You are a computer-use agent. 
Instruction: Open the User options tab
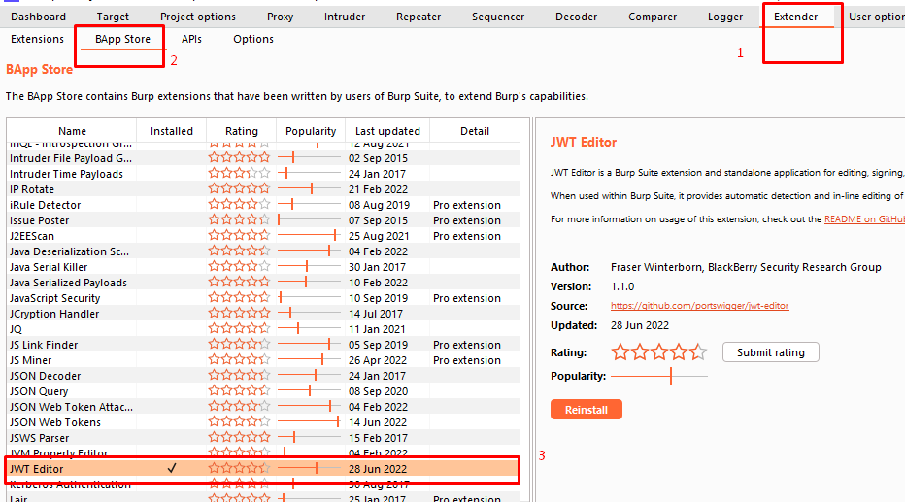click(x=876, y=17)
